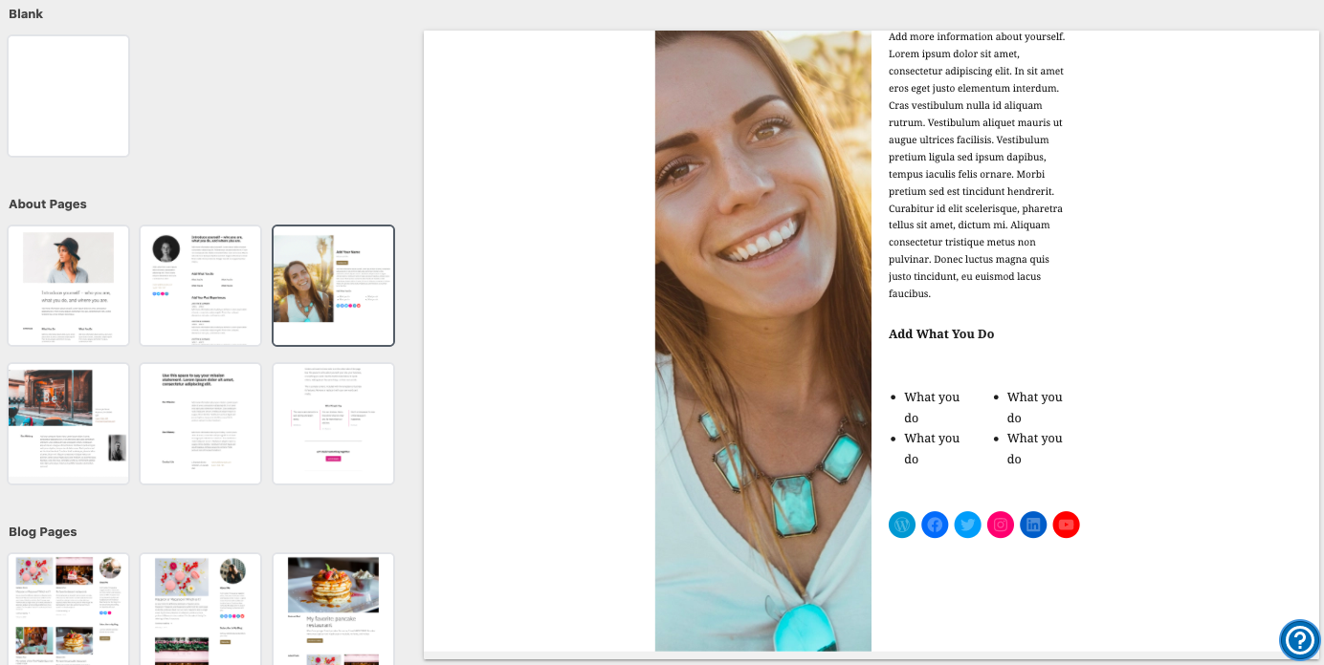1324x665 pixels.
Task: Click the LinkedIn social icon
Action: pos(1033,525)
